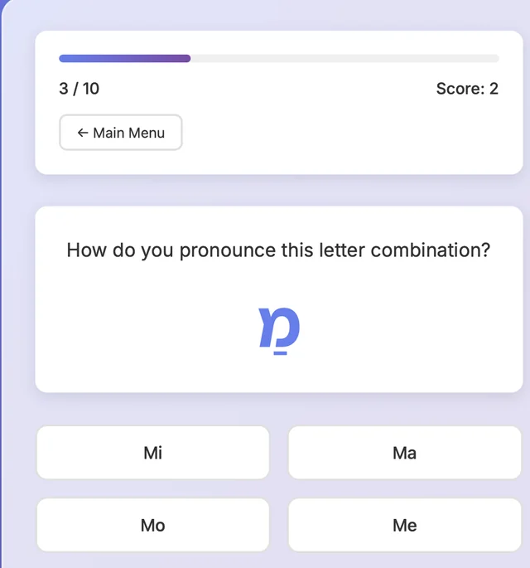Click the "3 / 10" question counter
This screenshot has height=568, width=530.
(x=79, y=89)
